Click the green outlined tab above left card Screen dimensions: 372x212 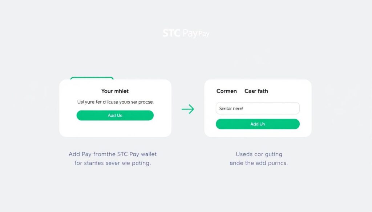click(x=92, y=78)
